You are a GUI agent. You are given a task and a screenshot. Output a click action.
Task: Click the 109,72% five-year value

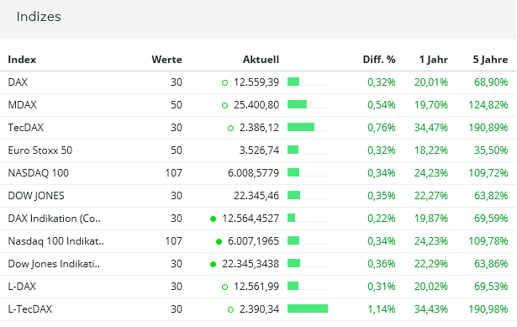488,173
